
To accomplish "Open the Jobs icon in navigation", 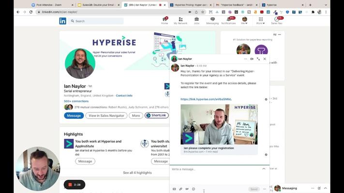I will pyautogui.click(x=196, y=20).
